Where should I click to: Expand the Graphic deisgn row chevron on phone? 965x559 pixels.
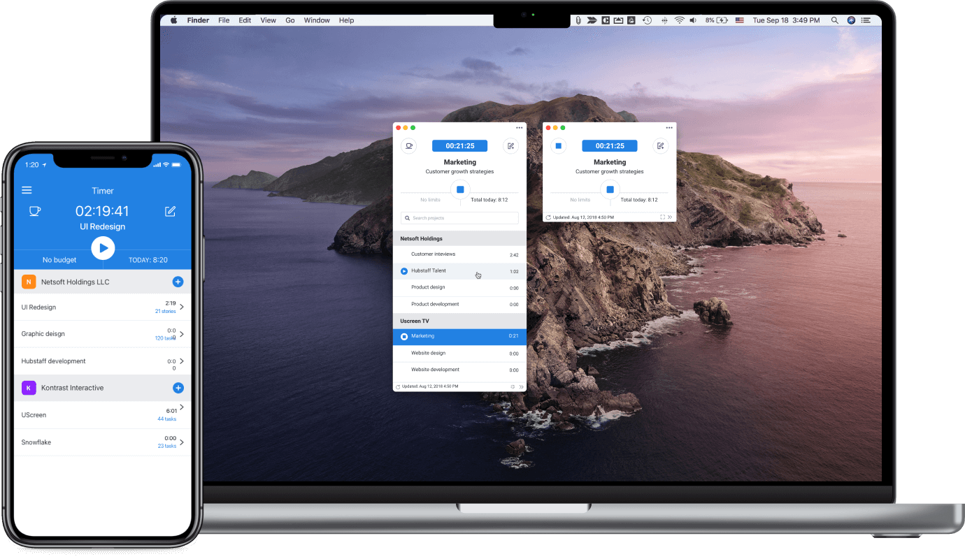click(x=182, y=334)
